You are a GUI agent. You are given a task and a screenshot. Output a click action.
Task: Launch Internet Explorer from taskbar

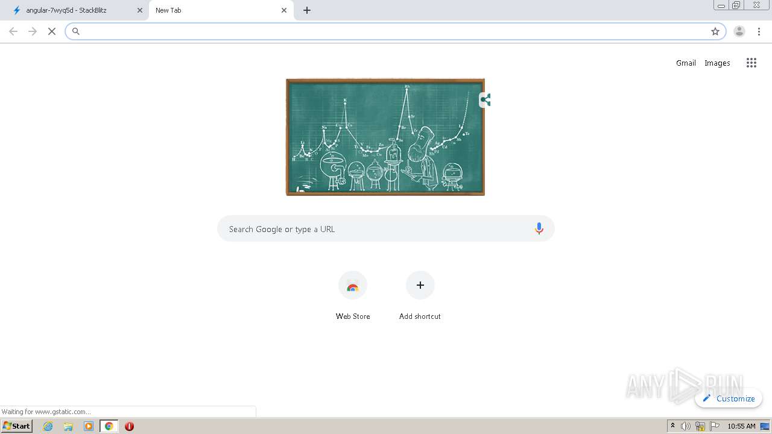tap(48, 426)
